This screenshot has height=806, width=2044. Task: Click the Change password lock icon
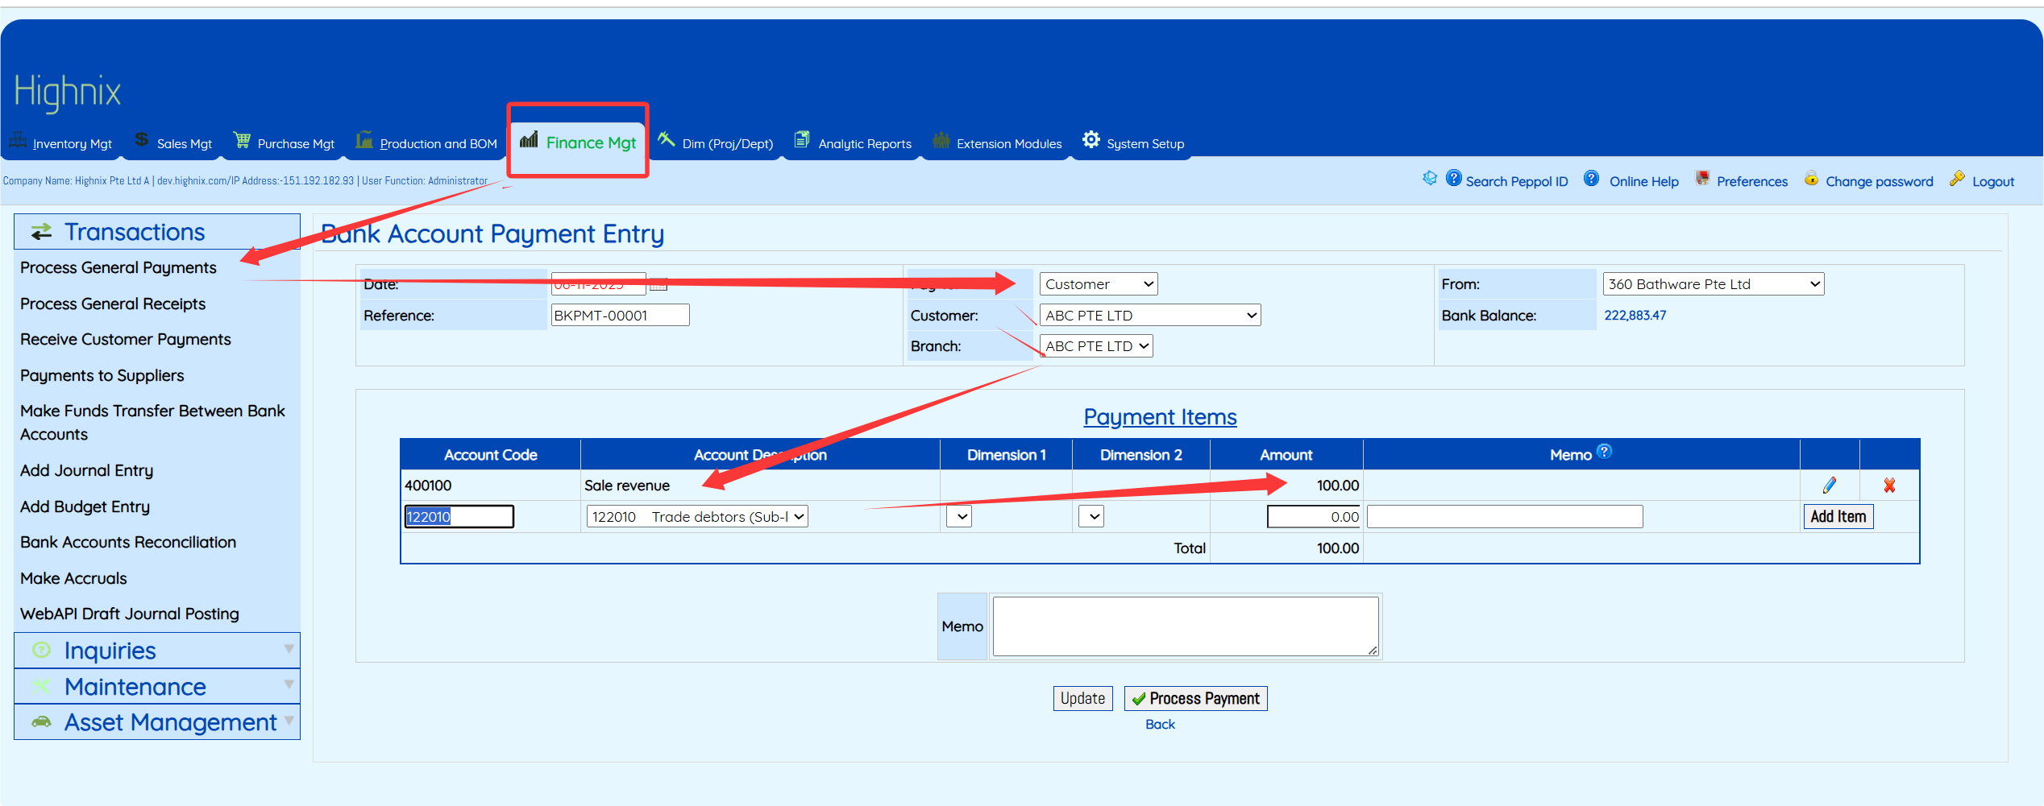1811,180
